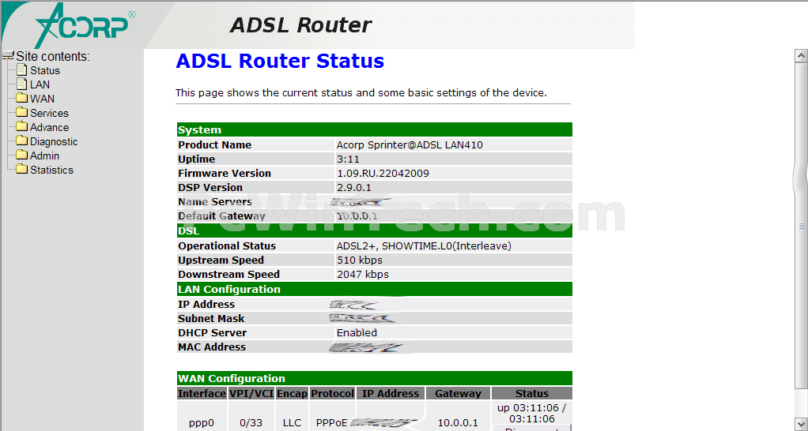Screen dimensions: 808x431
Task: Click the Gateway column header
Action: pos(458,393)
